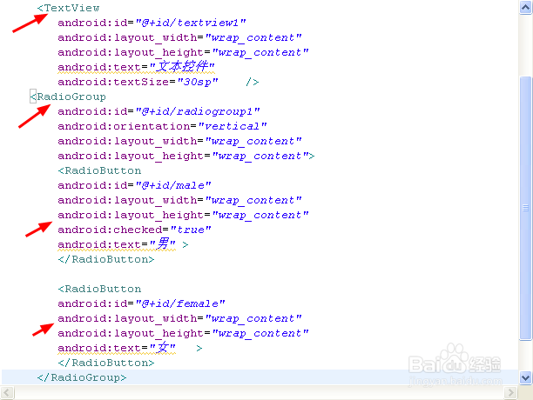The image size is (533, 400).
Task: Click the <TextView opening tag
Action: tap(68, 8)
